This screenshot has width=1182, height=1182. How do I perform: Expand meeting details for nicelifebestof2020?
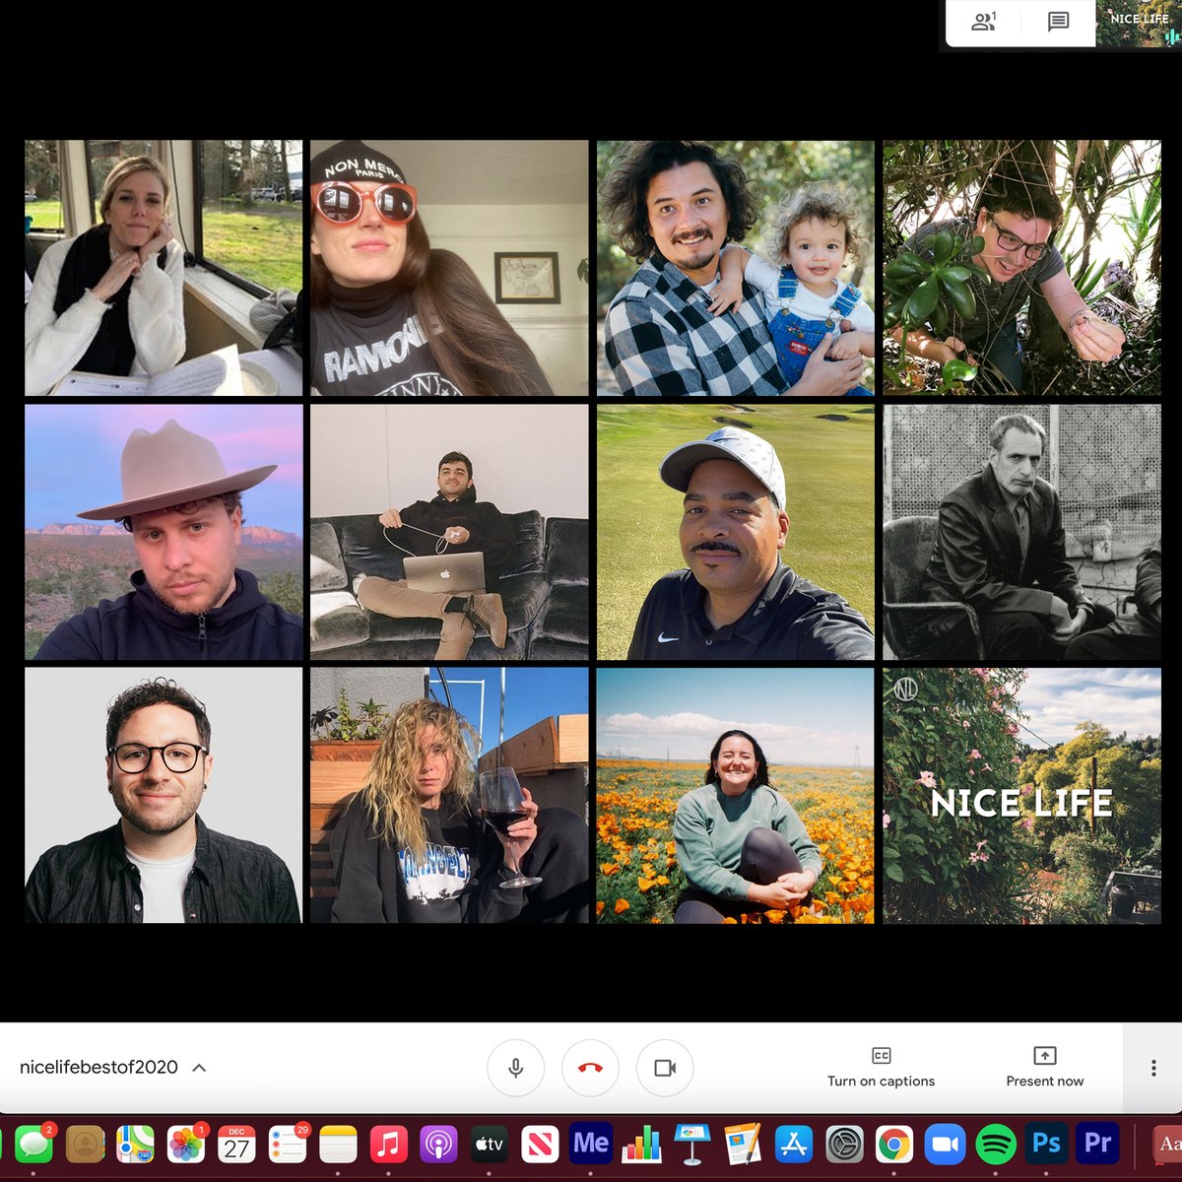[199, 1068]
